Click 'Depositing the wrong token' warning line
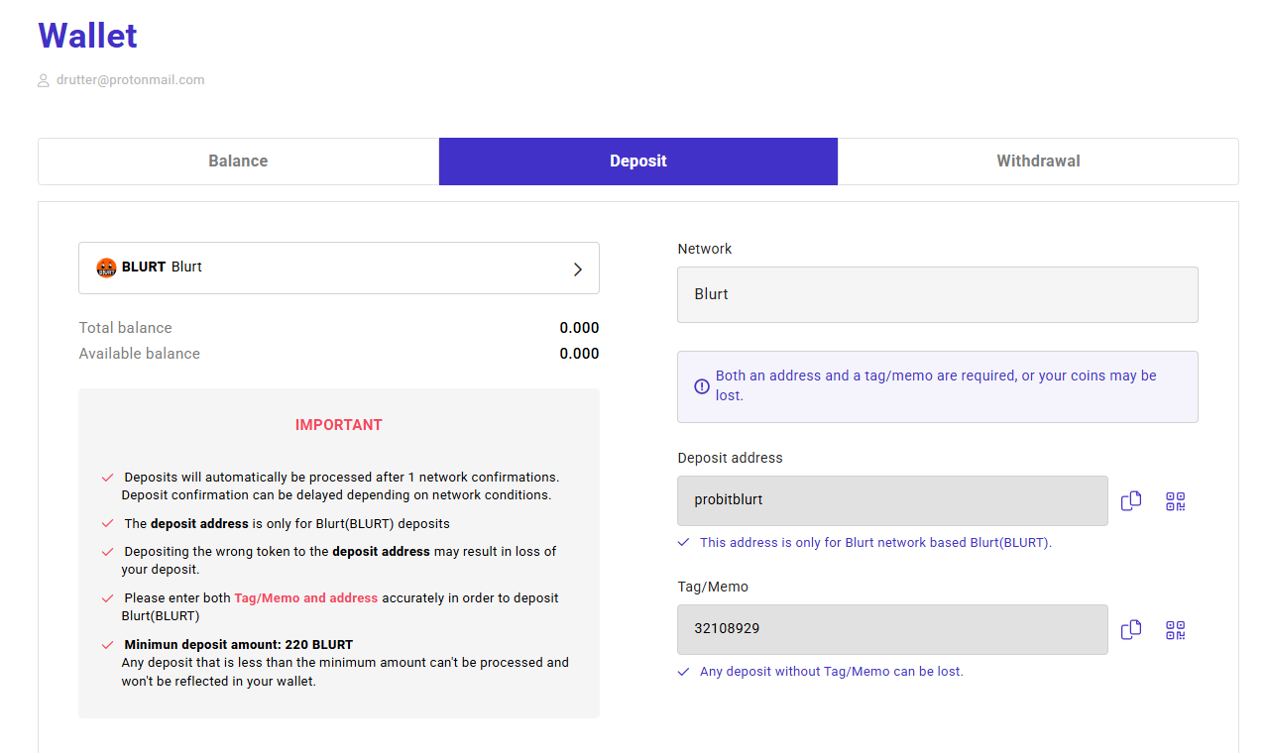Viewport: 1269px width, 753px height. pyautogui.click(x=339, y=560)
